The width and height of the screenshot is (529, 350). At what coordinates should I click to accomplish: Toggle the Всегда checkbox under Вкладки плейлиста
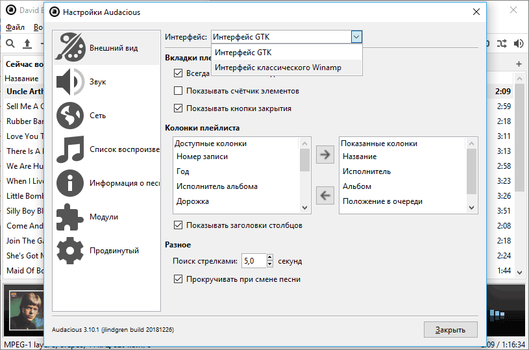click(x=178, y=73)
